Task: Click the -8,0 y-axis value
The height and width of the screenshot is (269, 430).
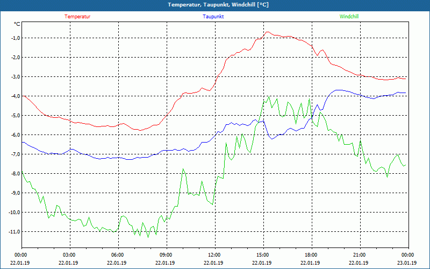Action: pos(16,173)
